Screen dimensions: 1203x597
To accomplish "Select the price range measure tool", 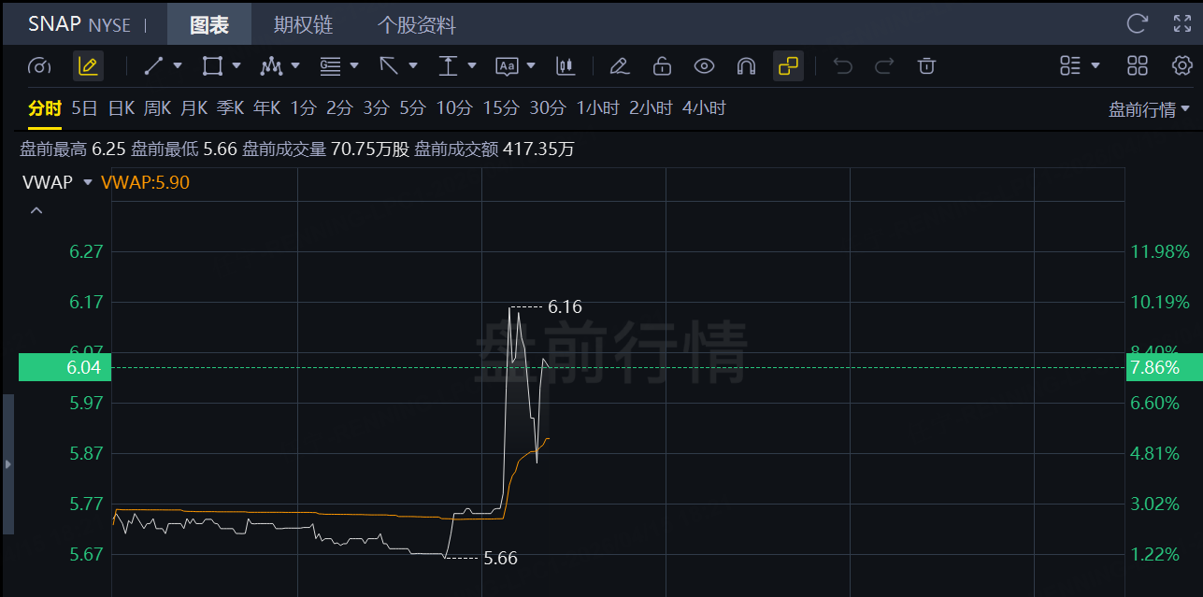I will [448, 66].
